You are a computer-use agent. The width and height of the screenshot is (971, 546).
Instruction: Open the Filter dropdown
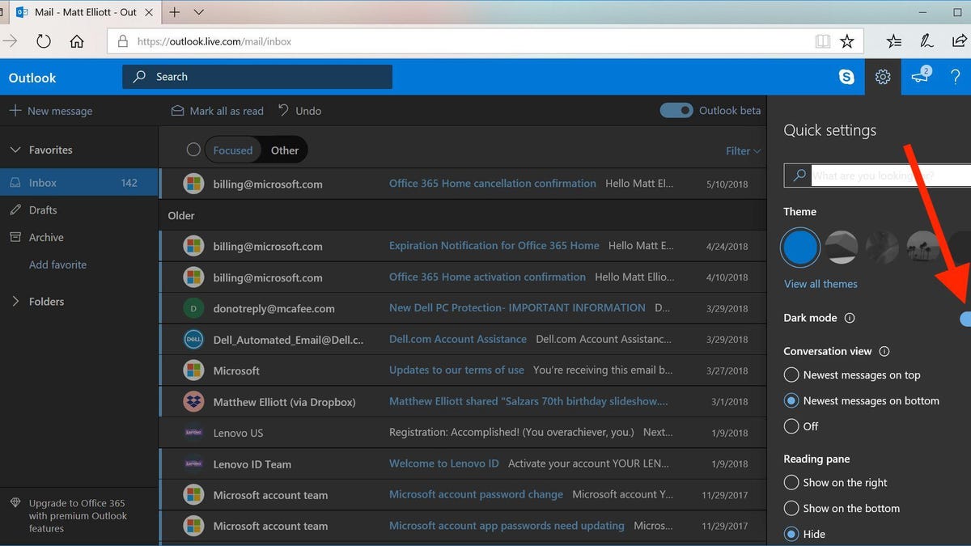tap(742, 150)
